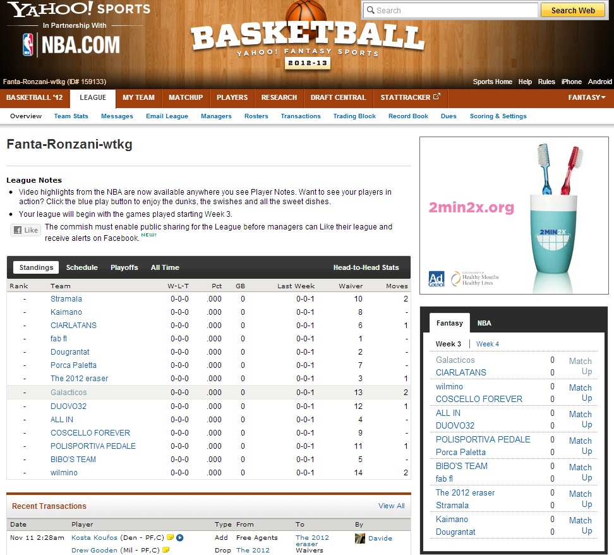Click the Yahoo! Sports logo

pyautogui.click(x=79, y=10)
